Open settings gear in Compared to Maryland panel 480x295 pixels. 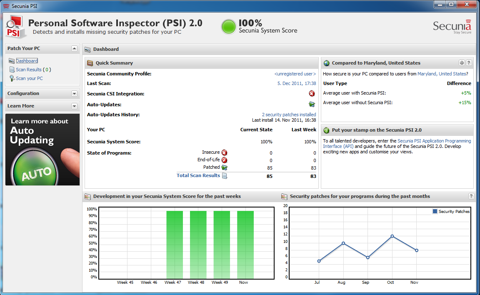(462, 63)
